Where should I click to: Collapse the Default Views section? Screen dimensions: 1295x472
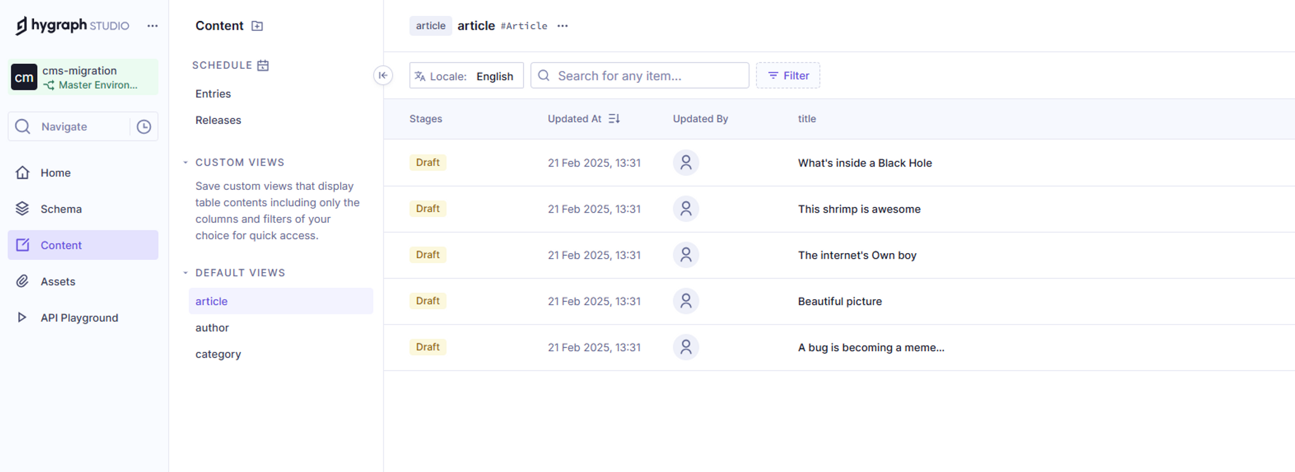pyautogui.click(x=185, y=273)
